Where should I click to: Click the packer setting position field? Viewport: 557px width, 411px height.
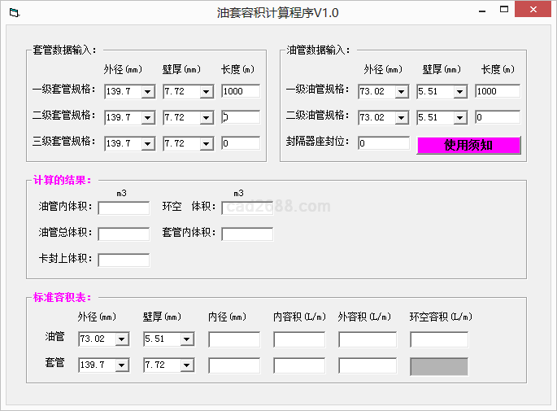[383, 143]
